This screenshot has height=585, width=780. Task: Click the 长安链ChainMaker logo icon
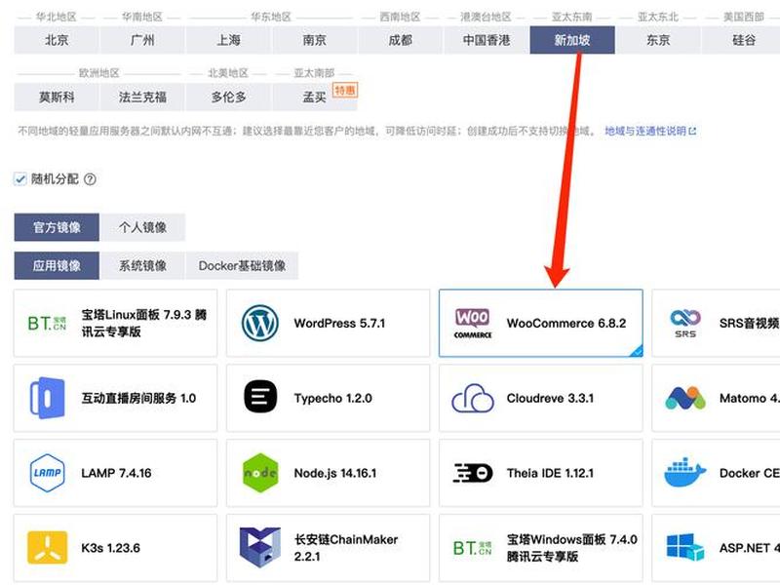coord(259,547)
